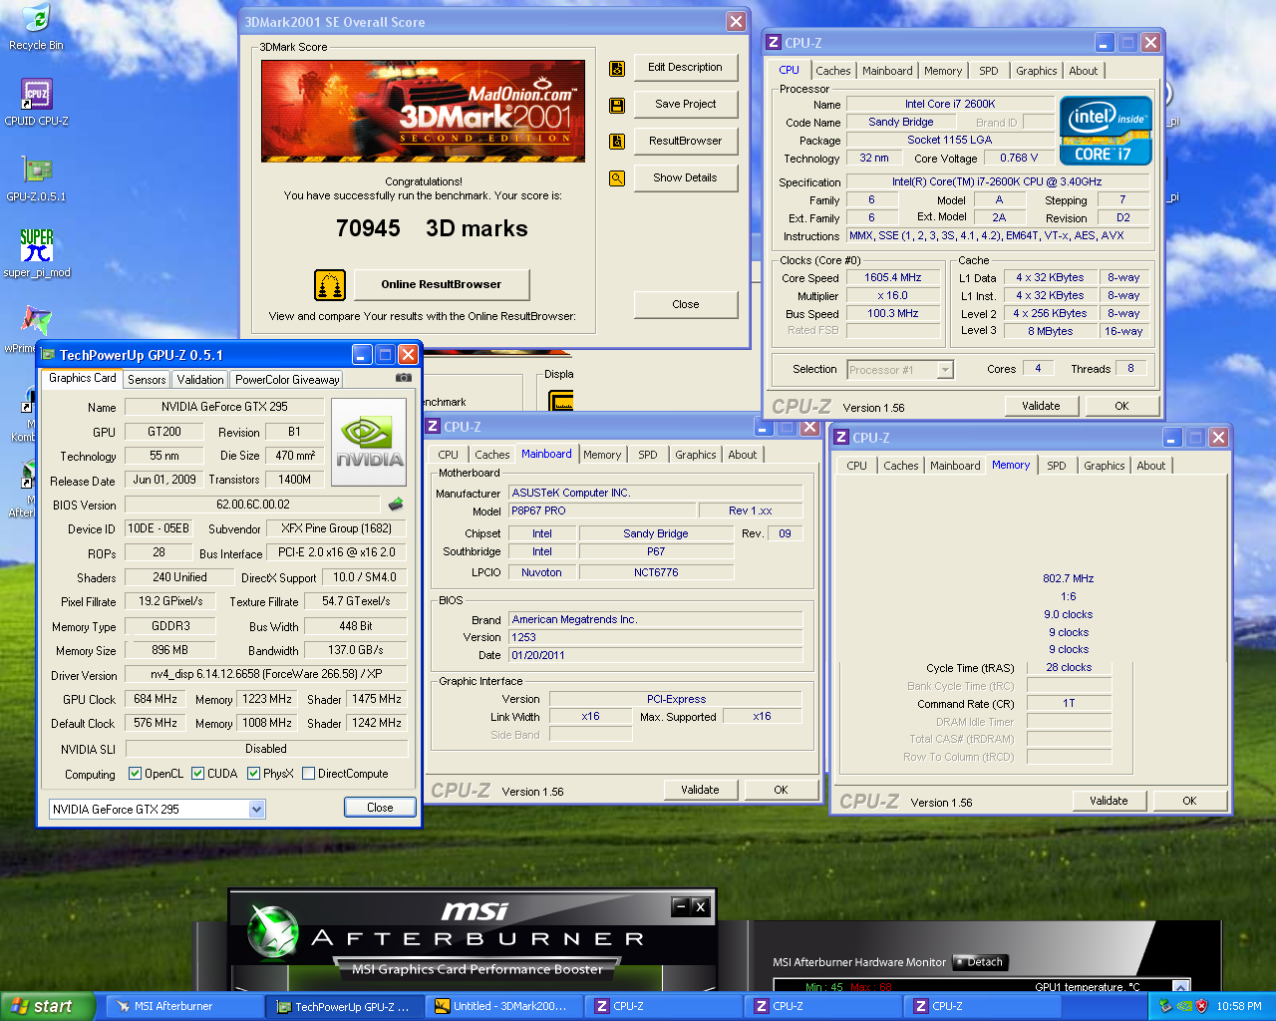Toggle the PhysX checkbox
The width and height of the screenshot is (1276, 1021).
pyautogui.click(x=254, y=774)
